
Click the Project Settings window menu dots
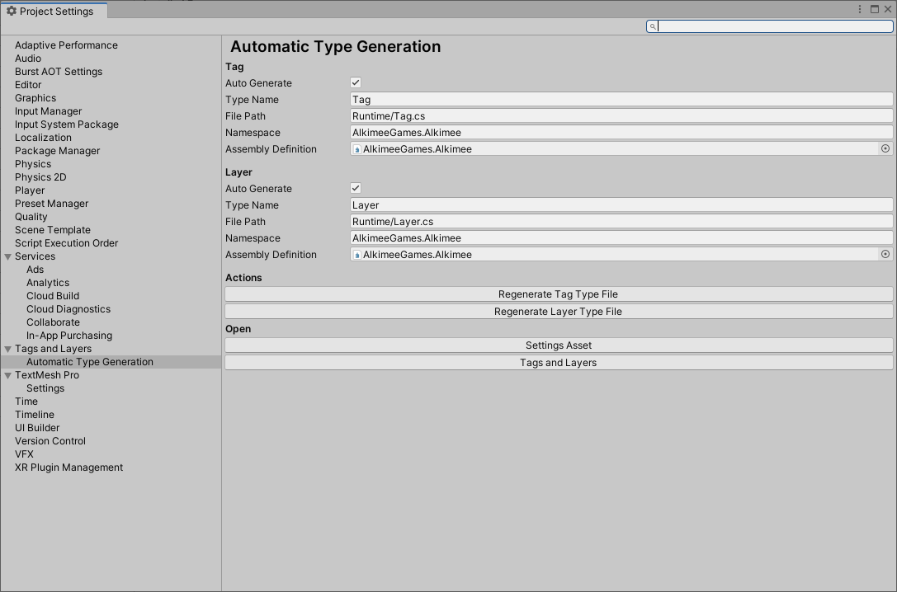(x=860, y=9)
